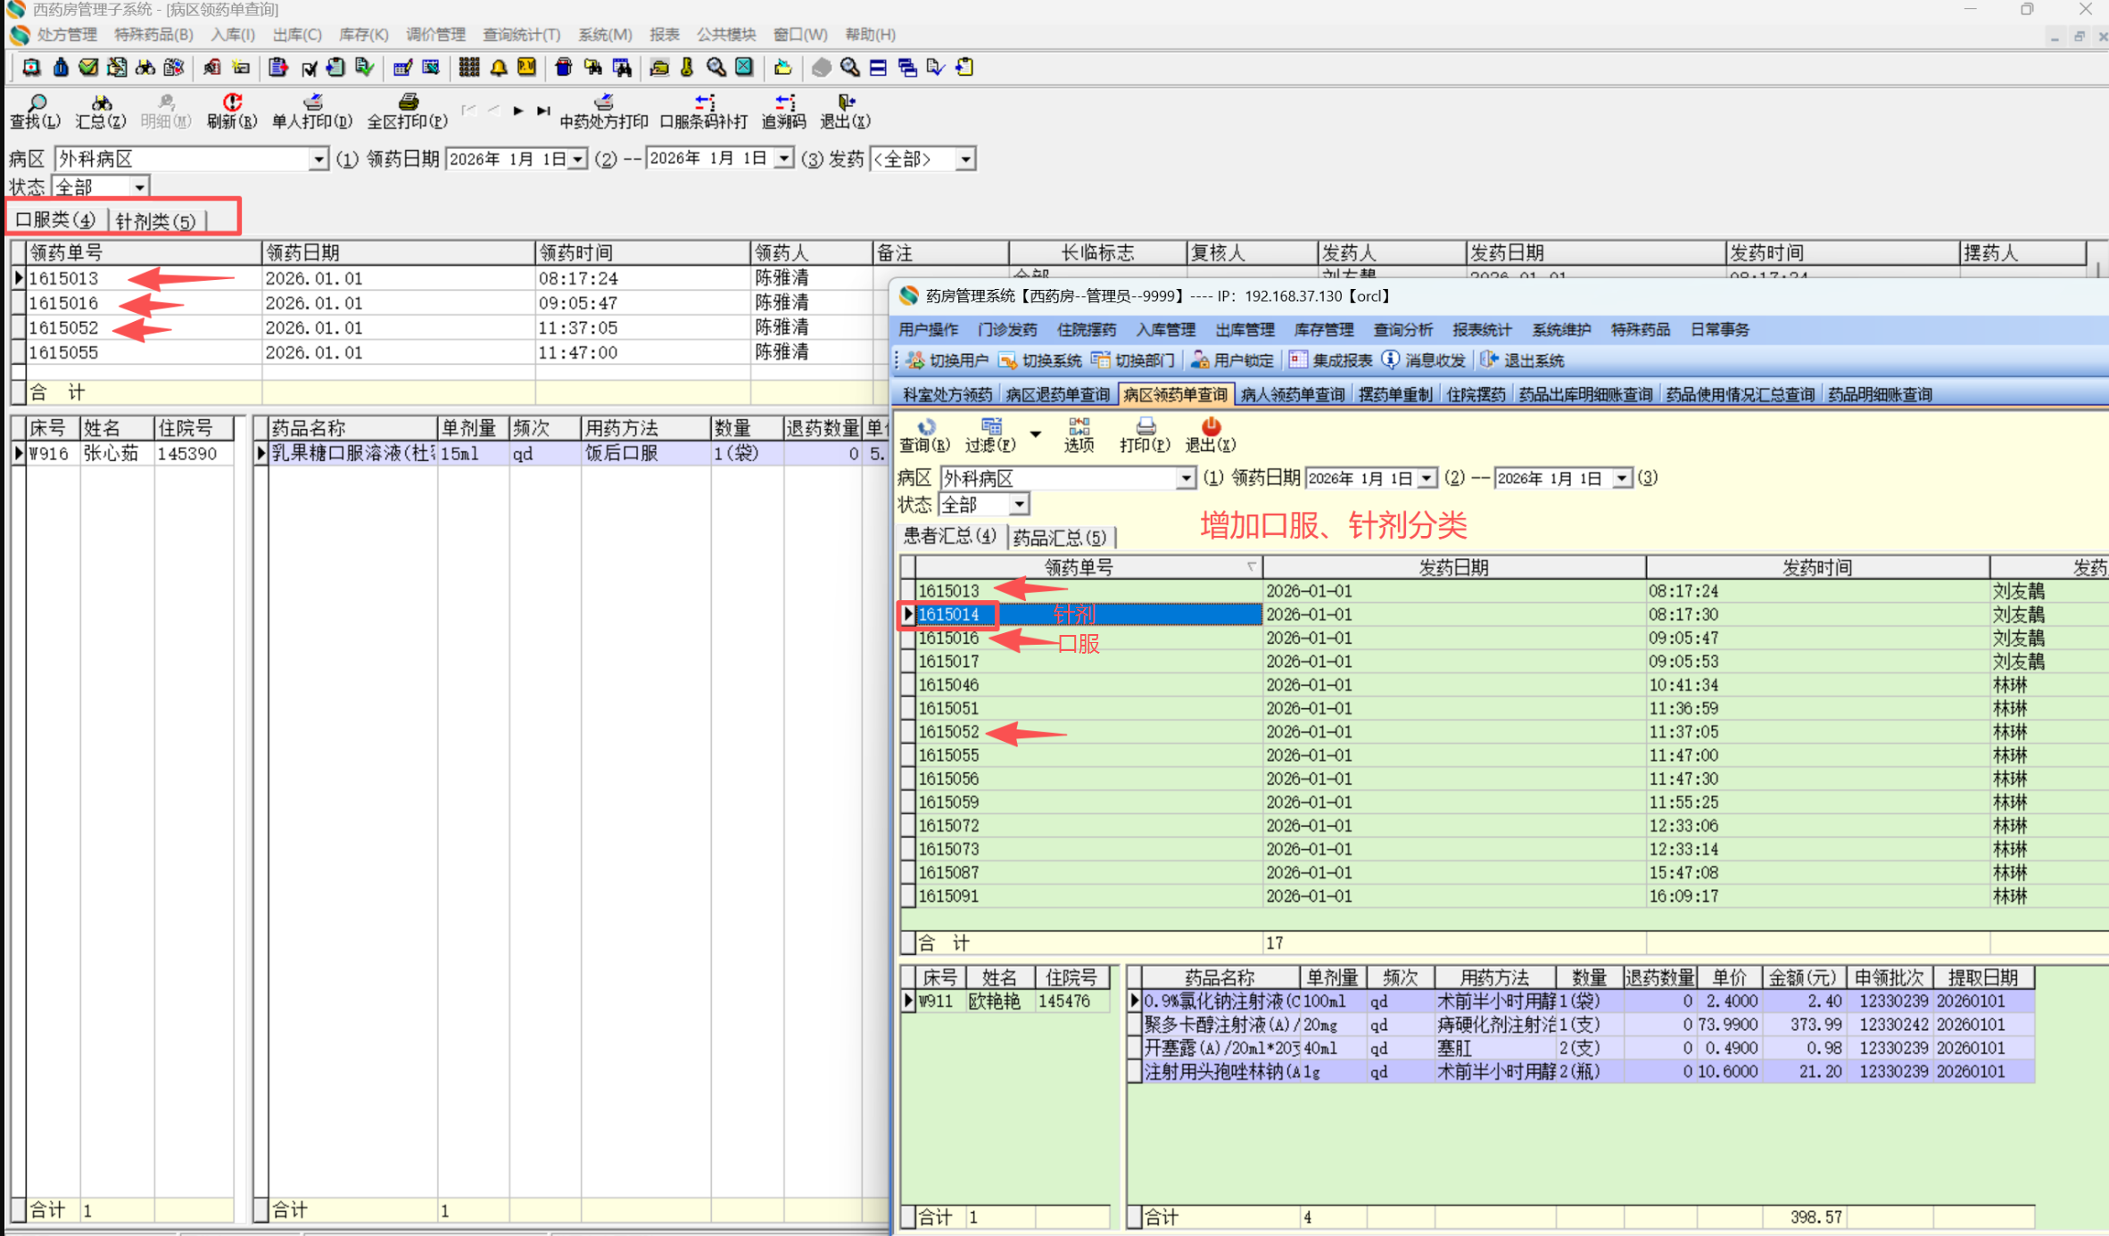The width and height of the screenshot is (2109, 1236).
Task: Select row with 领药单号 1615052 in the pharmacy window list
Action: [x=949, y=732]
